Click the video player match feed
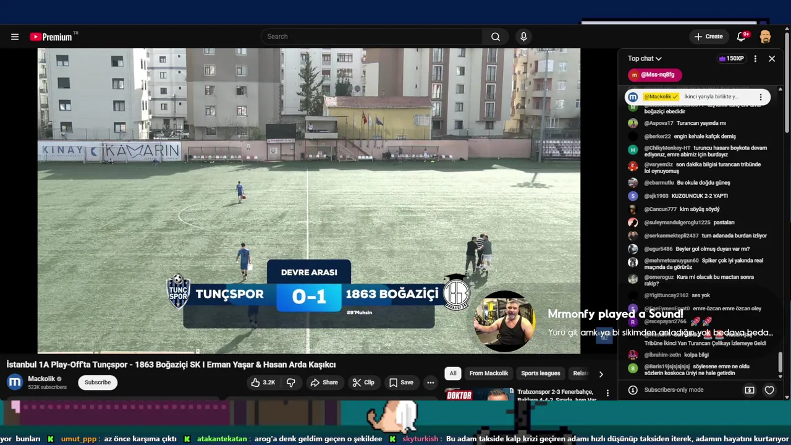 [309, 201]
